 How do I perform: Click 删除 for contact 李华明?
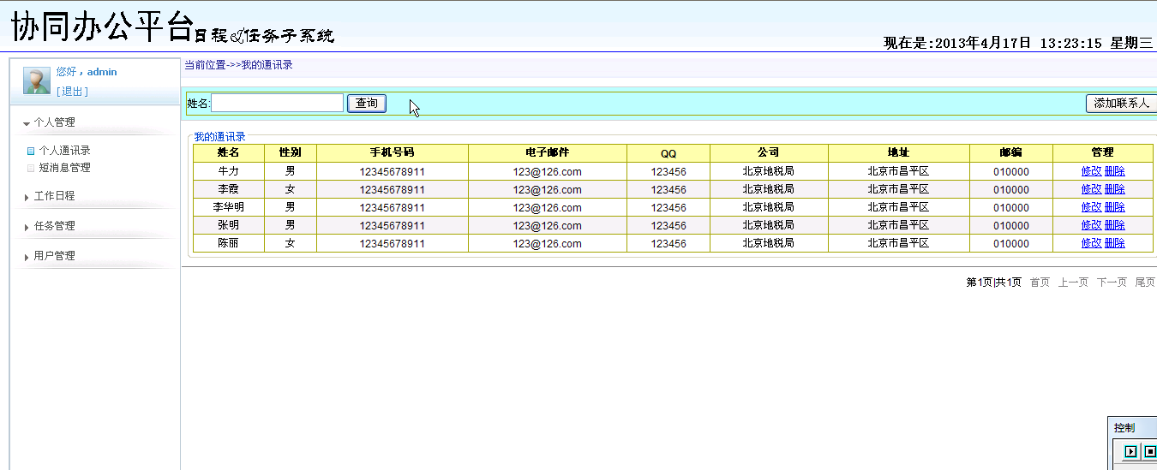(1114, 207)
